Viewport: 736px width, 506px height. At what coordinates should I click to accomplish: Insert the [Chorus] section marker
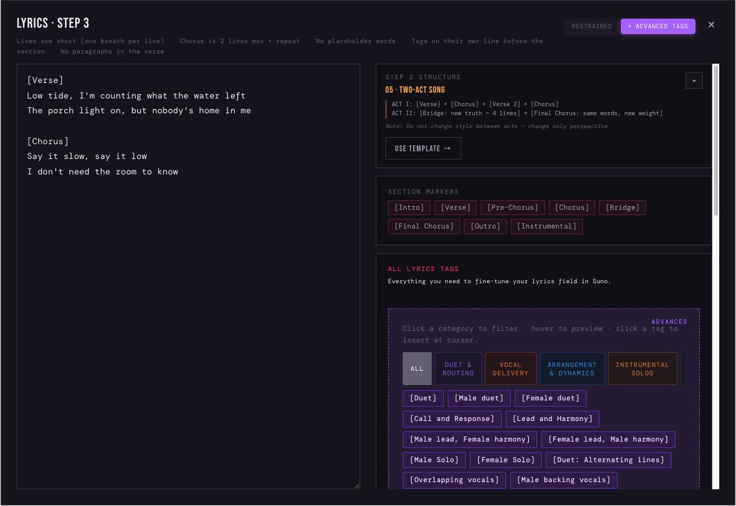[x=572, y=208]
